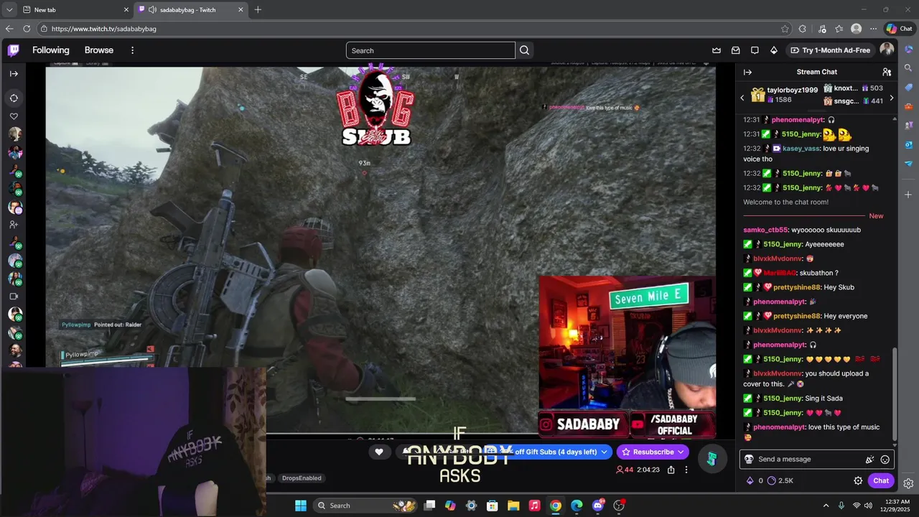Close the sadababybag Twitch tab
Screen dimensions: 919x517
click(241, 9)
